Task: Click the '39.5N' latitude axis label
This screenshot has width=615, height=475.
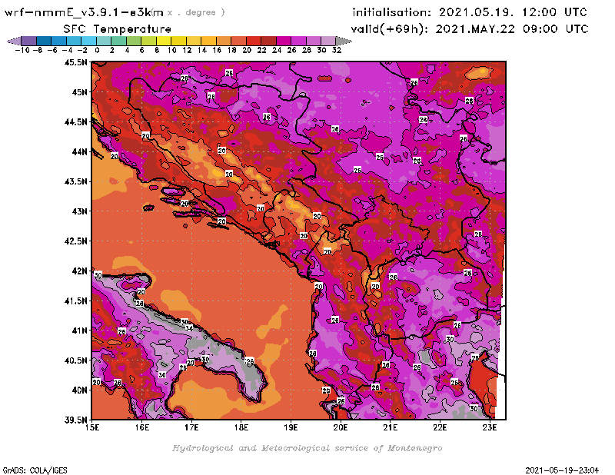Action: point(75,420)
